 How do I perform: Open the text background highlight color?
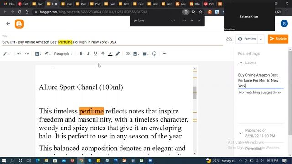click(x=118, y=54)
